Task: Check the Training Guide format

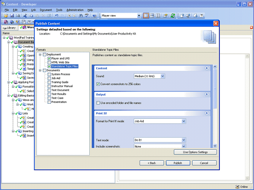Action: (49, 82)
